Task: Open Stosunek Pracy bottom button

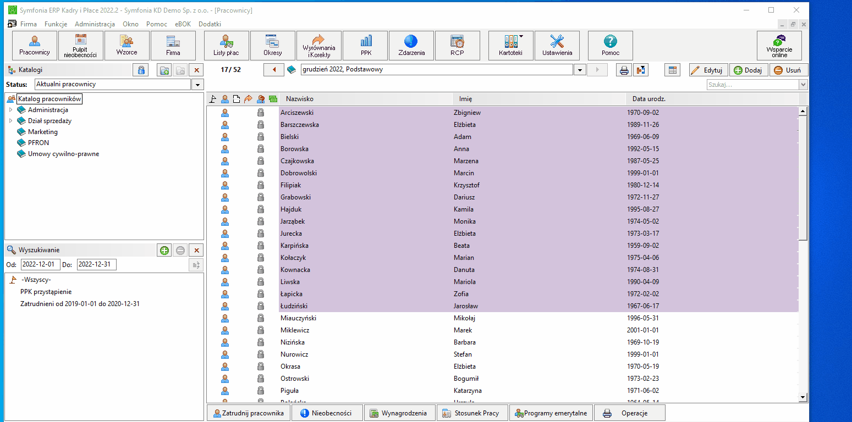Action: coord(472,413)
